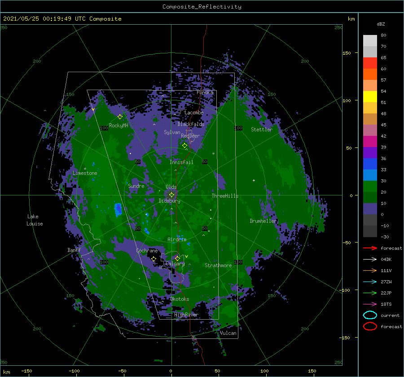Click the cyan 27ZW arrow icon
The image size is (404, 377).
[370, 282]
